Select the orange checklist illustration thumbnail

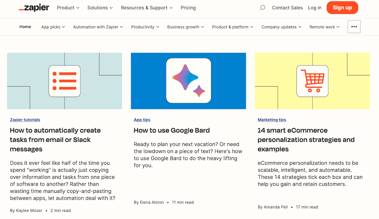[64, 81]
